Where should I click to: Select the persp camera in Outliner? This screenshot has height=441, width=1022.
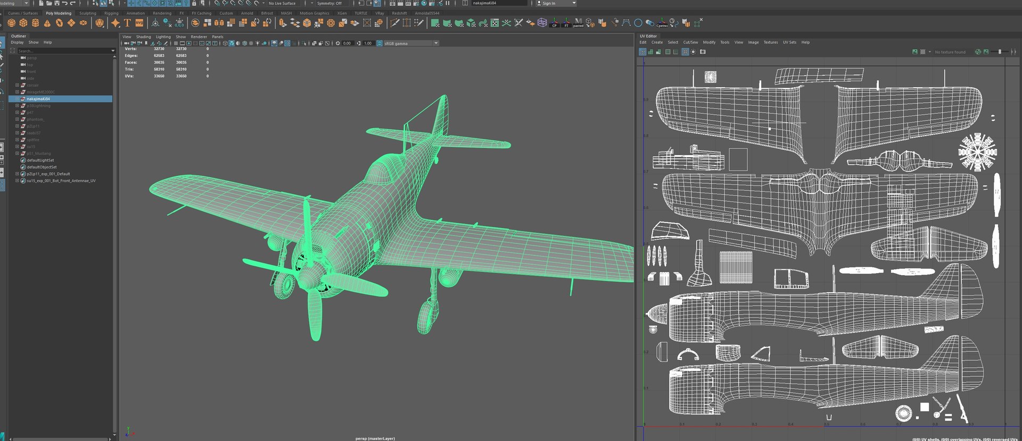pos(32,58)
